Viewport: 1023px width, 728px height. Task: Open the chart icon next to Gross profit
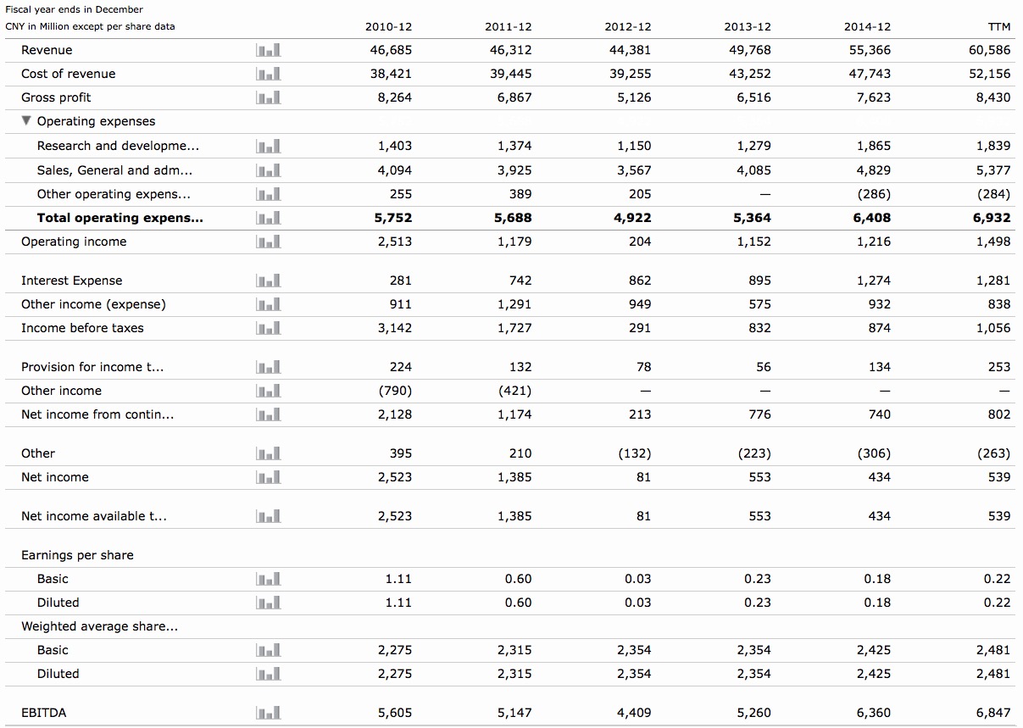pyautogui.click(x=268, y=97)
